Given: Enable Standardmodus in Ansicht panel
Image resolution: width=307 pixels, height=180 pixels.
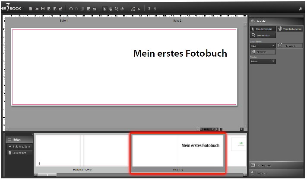Looking at the screenshot, I should point(263,29).
